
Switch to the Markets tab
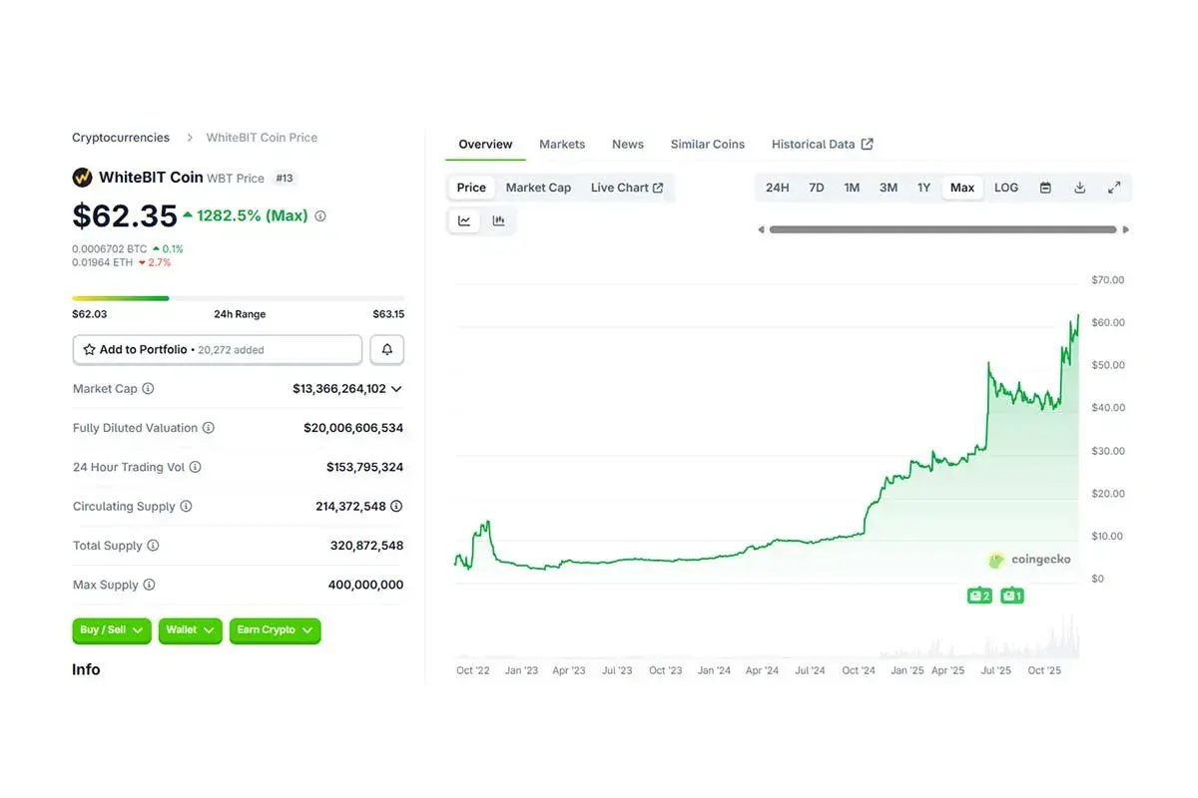click(x=562, y=144)
